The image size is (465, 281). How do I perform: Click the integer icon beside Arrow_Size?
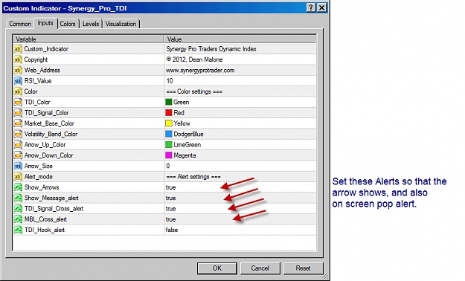click(x=18, y=166)
